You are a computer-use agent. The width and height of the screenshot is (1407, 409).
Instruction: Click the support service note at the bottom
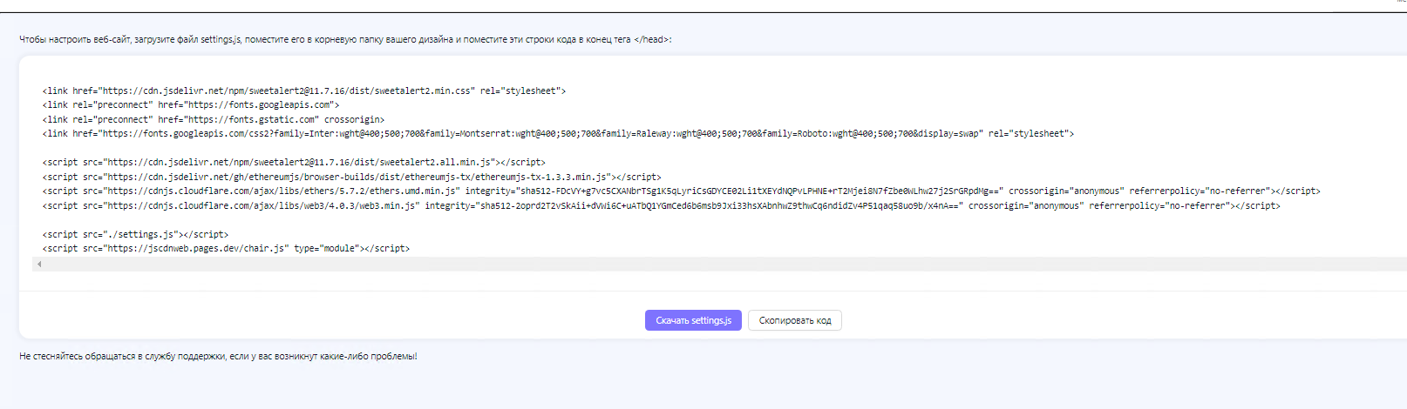click(x=218, y=356)
